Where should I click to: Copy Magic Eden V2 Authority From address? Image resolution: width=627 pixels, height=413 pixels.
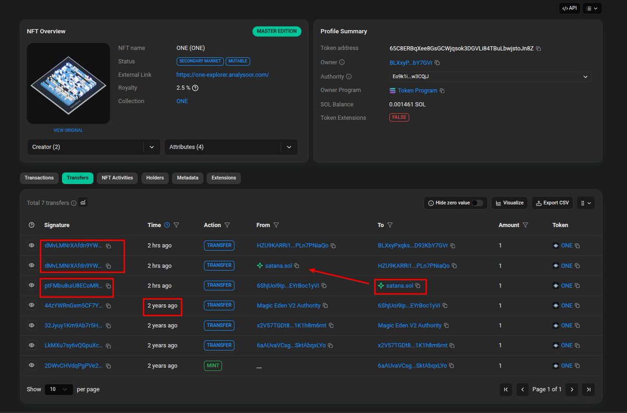pos(326,306)
